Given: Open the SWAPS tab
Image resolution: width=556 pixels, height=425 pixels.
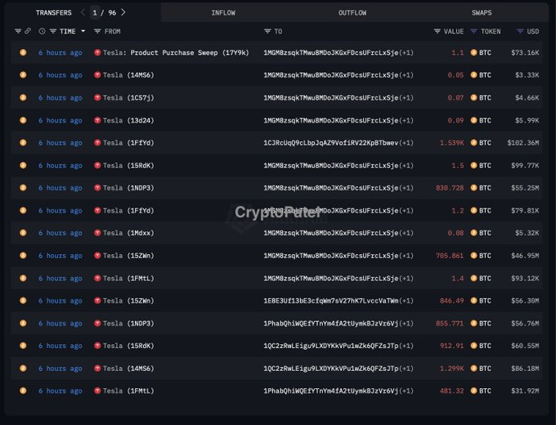Looking at the screenshot, I should [481, 13].
